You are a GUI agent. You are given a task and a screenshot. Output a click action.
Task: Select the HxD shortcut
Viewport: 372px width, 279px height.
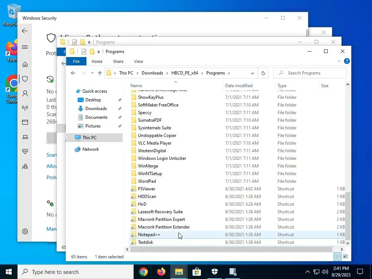142,204
